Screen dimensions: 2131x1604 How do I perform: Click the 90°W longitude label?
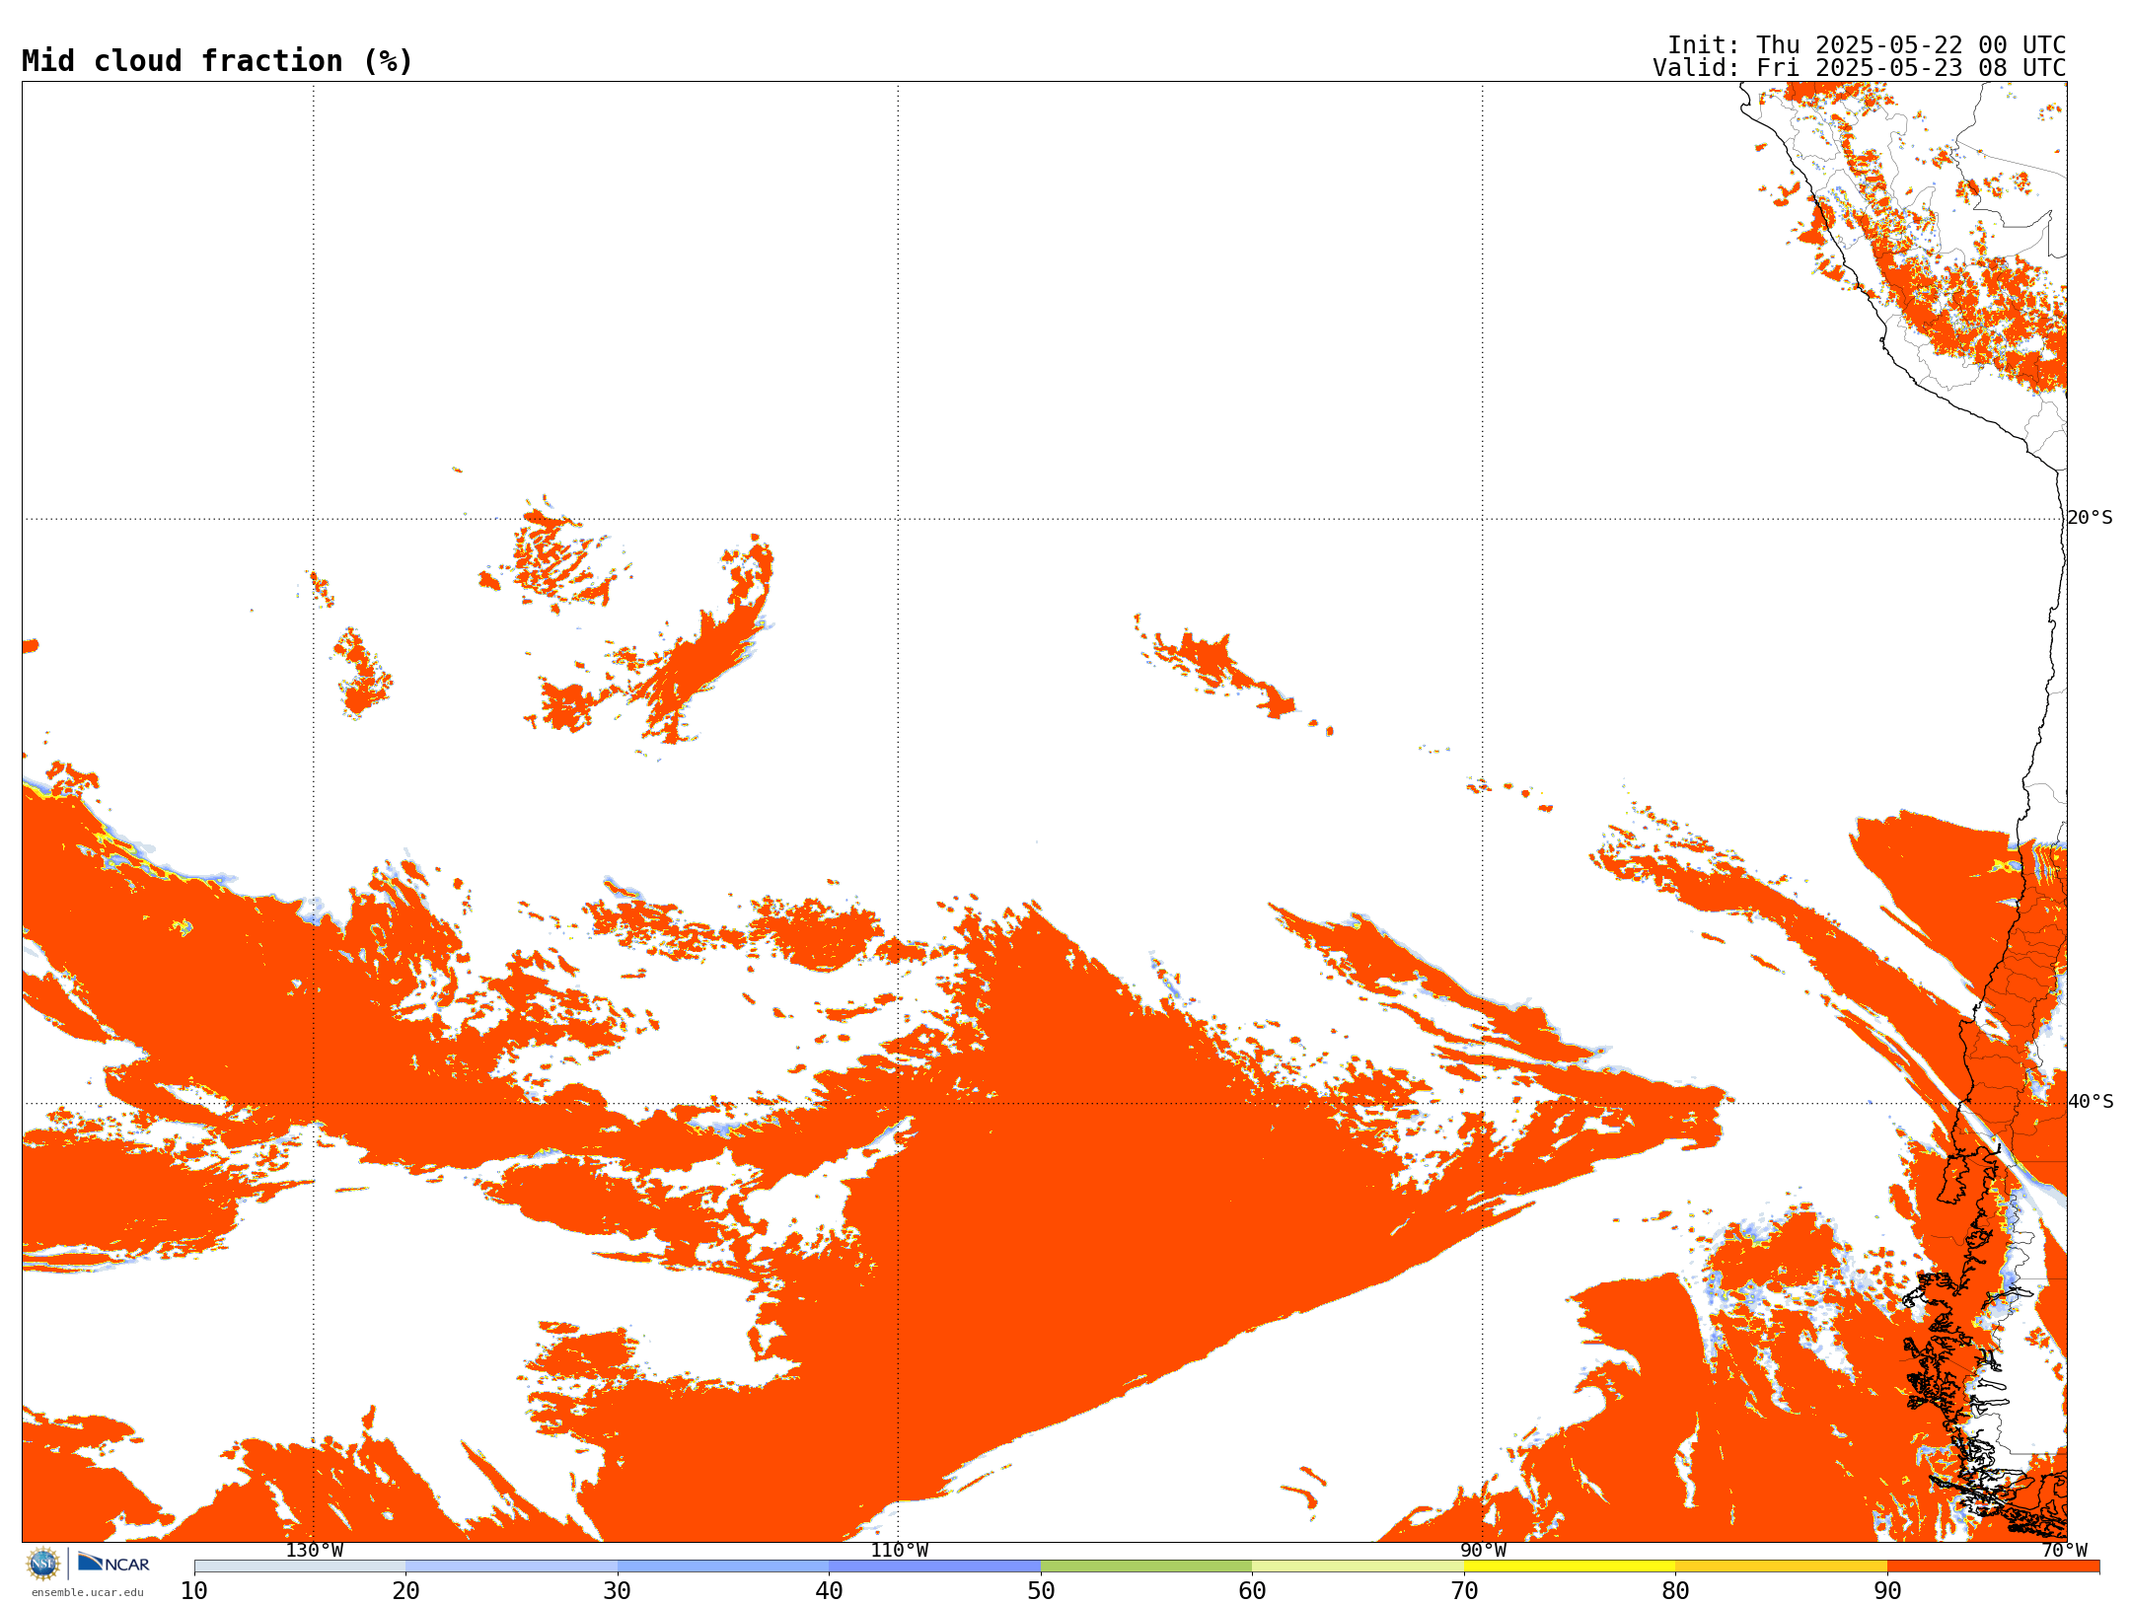(x=1483, y=1551)
